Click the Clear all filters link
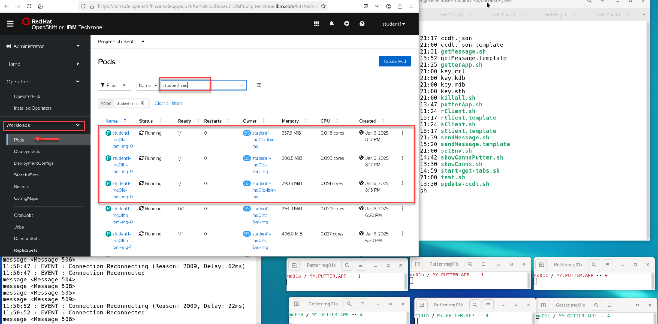 (168, 103)
